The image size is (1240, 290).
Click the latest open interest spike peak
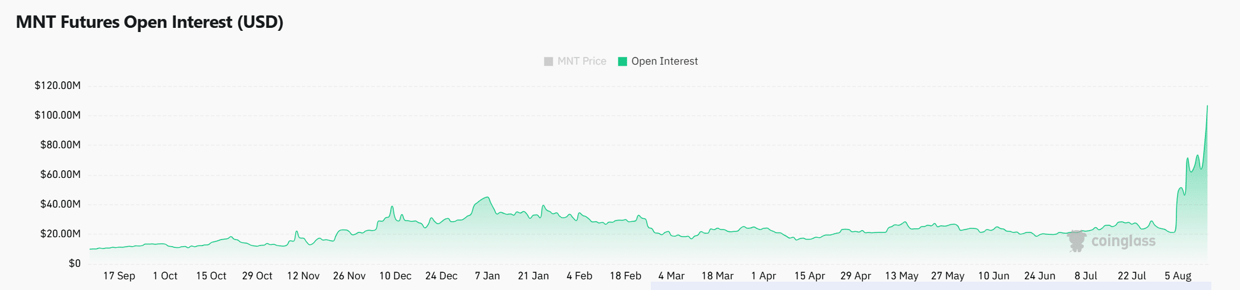(x=1207, y=106)
